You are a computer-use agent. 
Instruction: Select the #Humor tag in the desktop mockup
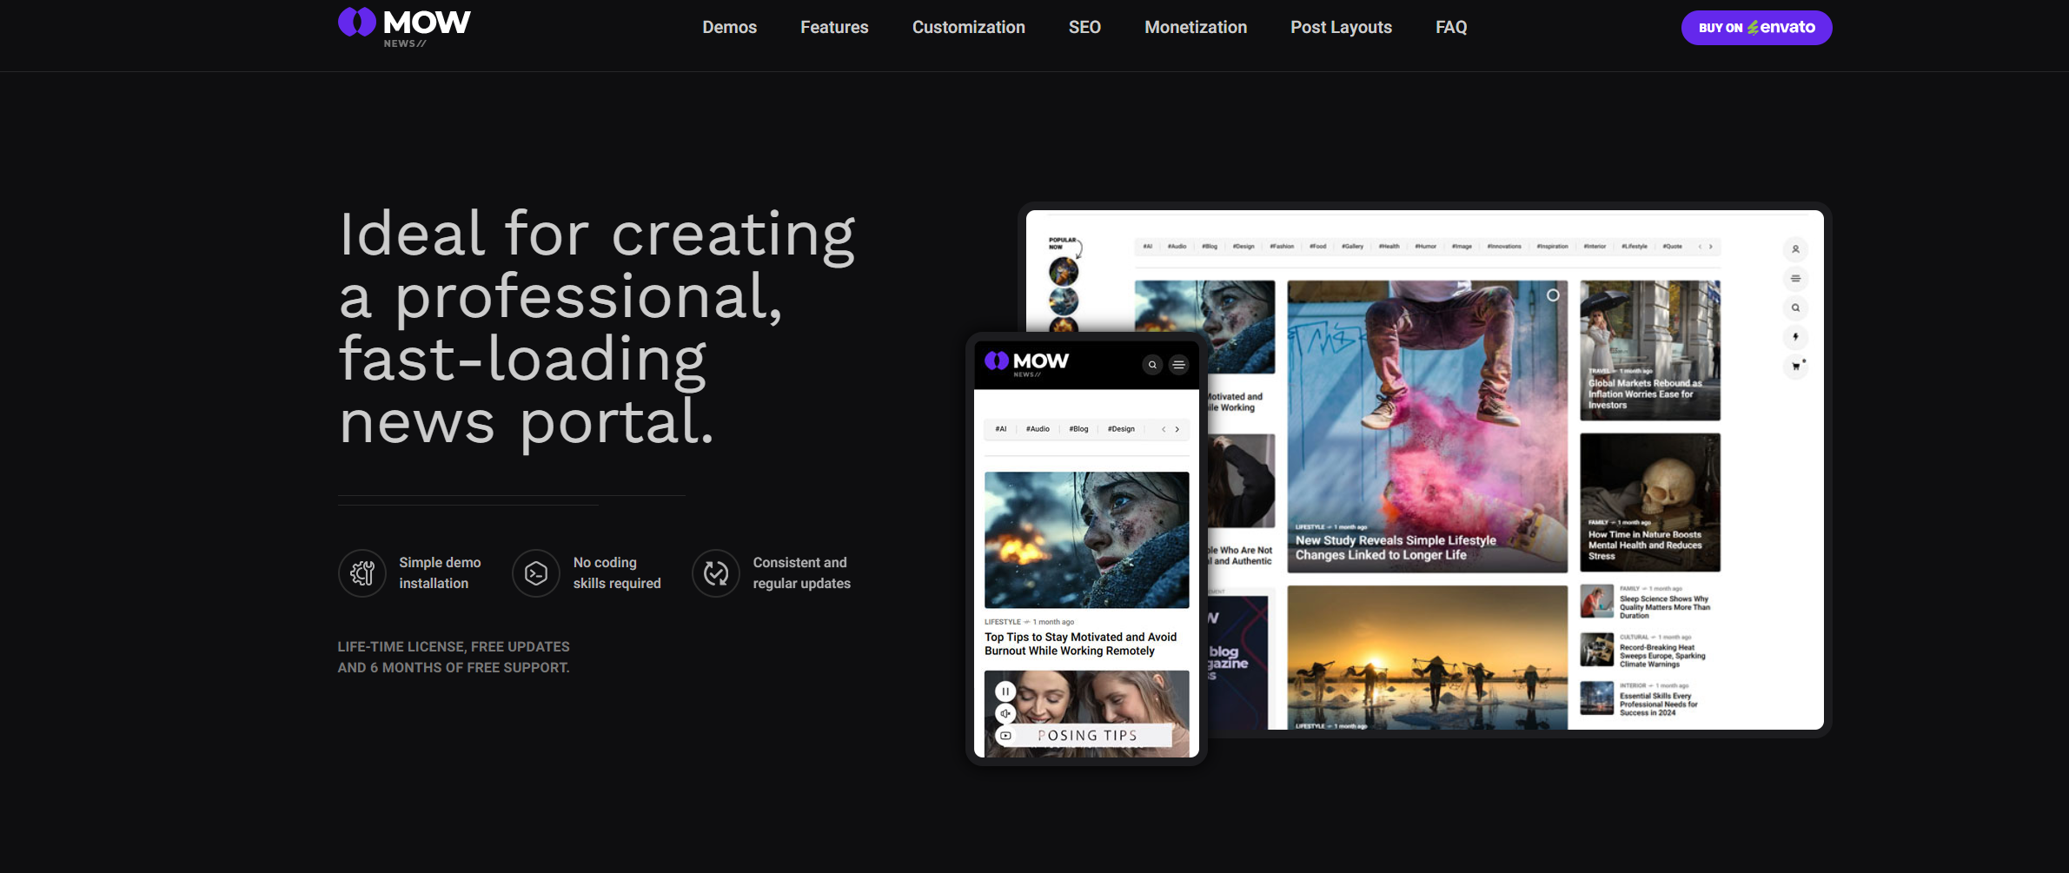coord(1425,247)
